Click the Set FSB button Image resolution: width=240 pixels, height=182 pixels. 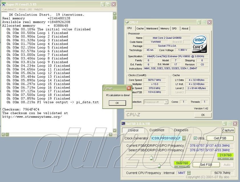tap(206, 165)
